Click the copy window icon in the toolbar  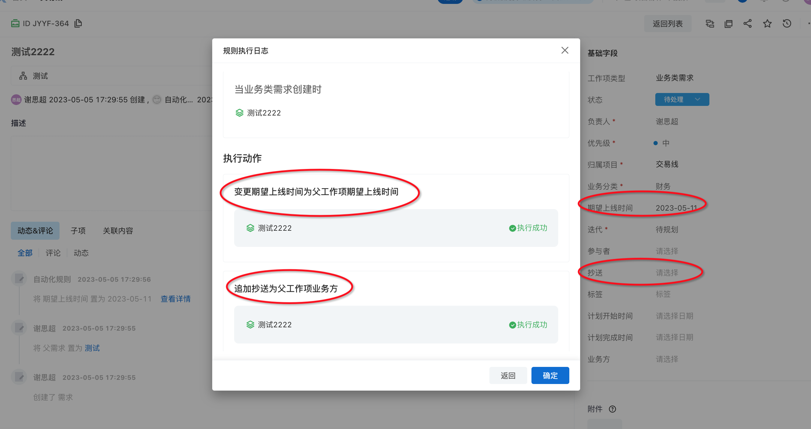(x=729, y=24)
